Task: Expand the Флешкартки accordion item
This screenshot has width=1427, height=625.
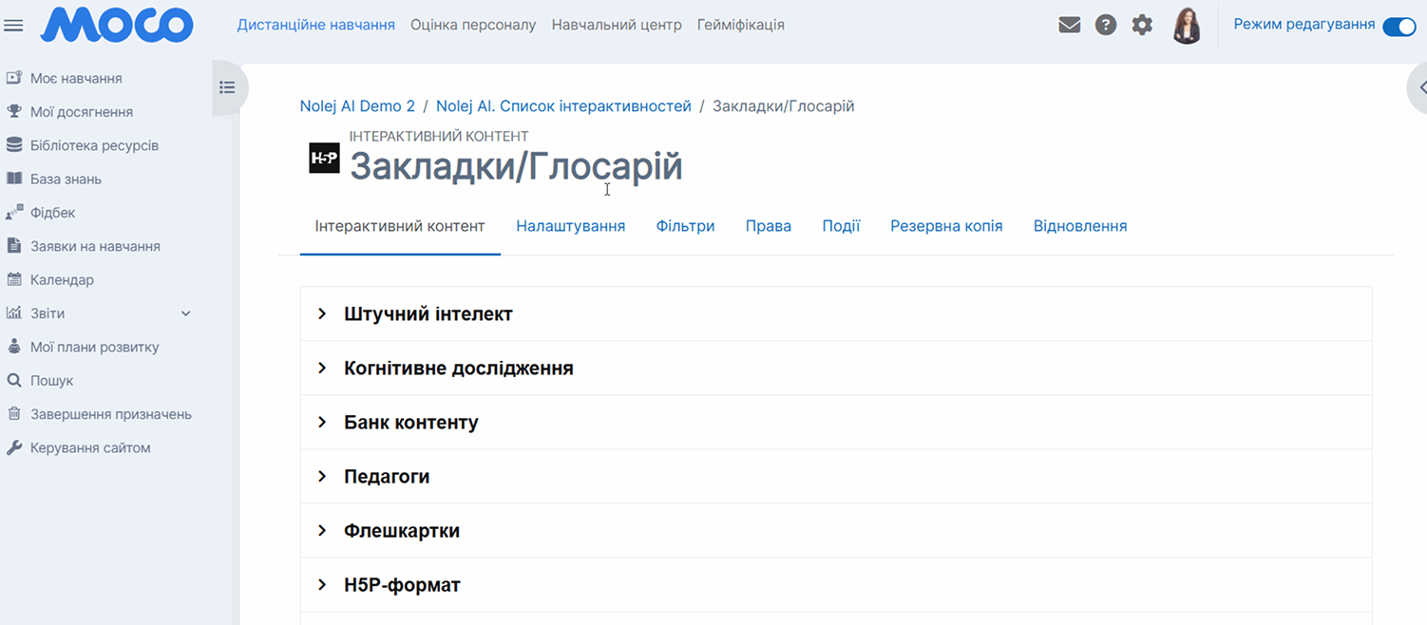Action: pyautogui.click(x=401, y=531)
